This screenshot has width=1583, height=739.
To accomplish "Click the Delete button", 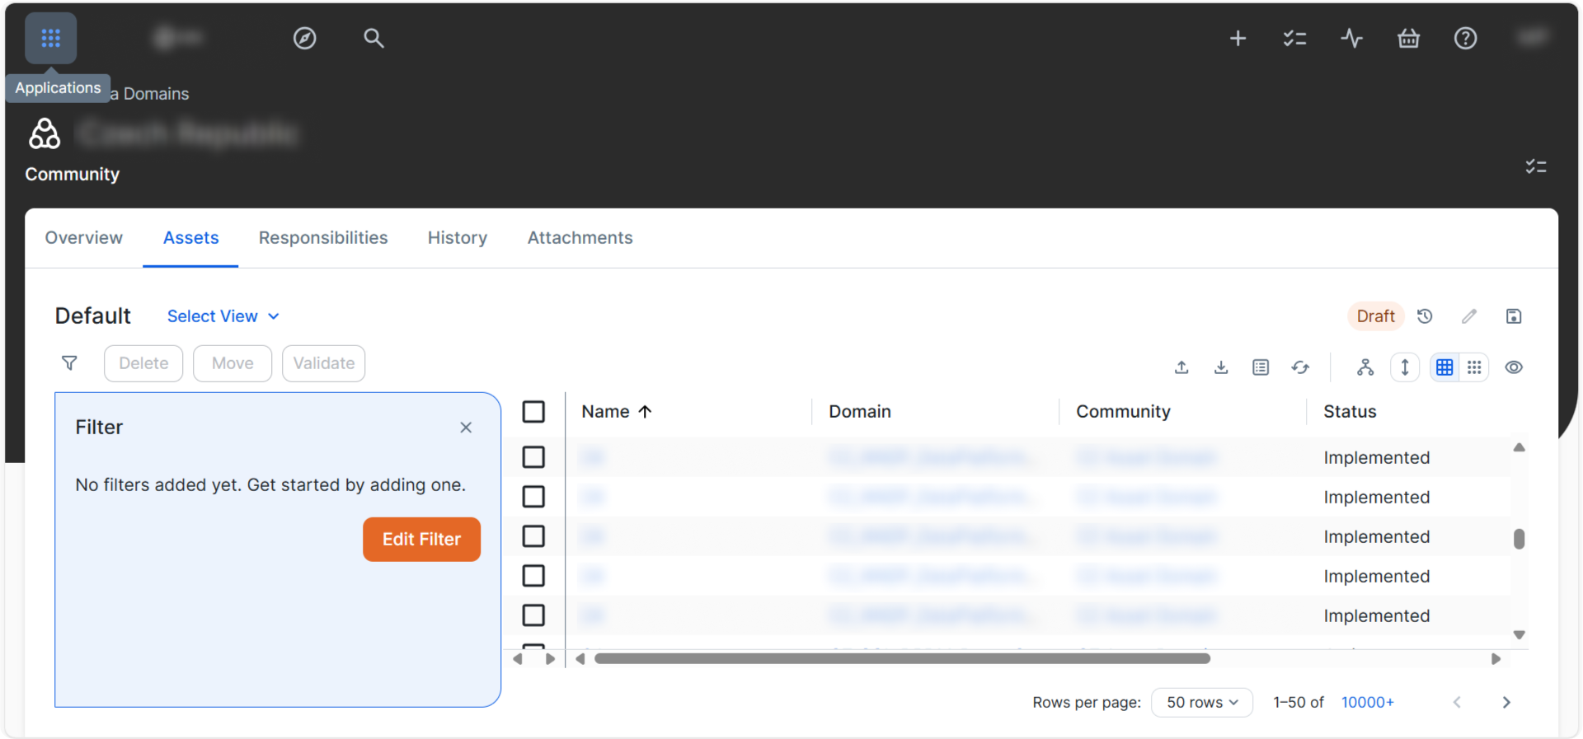I will (x=143, y=363).
